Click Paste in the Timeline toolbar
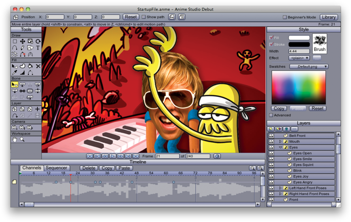351x222 pixels. 124,168
